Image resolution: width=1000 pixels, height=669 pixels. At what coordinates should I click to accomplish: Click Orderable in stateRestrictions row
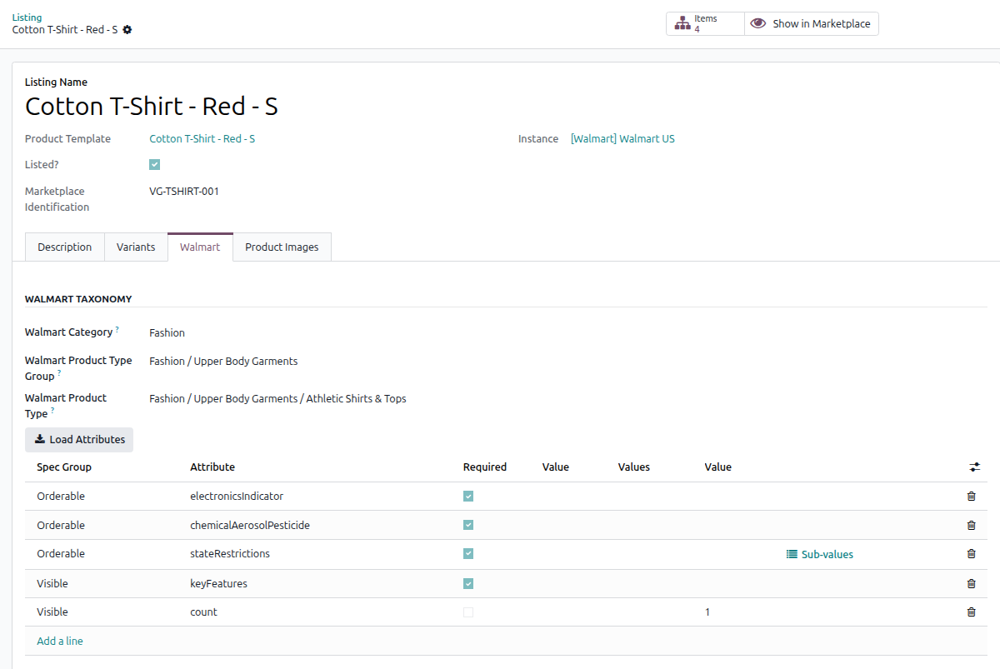[61, 554]
